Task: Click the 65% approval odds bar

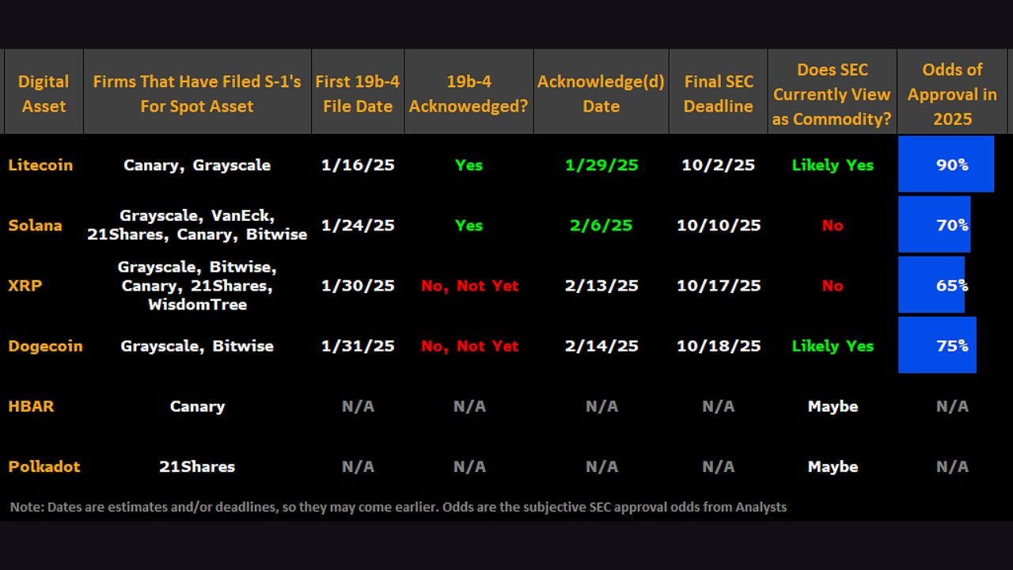Action: [931, 284]
